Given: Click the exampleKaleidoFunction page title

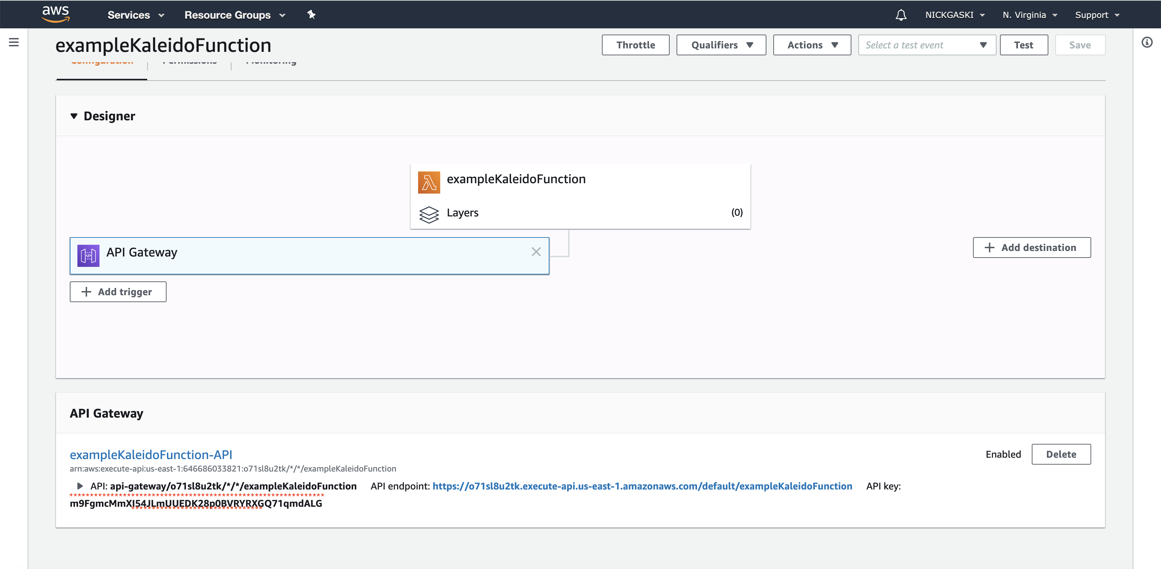Looking at the screenshot, I should point(163,45).
